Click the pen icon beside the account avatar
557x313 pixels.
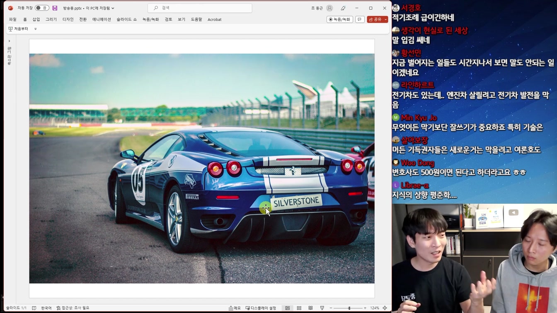(x=343, y=8)
